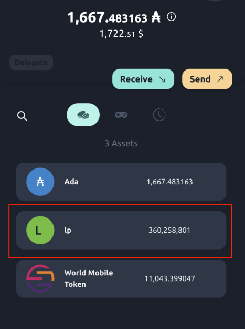Switch to the gamepad Collectibles tab
245x329 pixels.
pyautogui.click(x=121, y=115)
